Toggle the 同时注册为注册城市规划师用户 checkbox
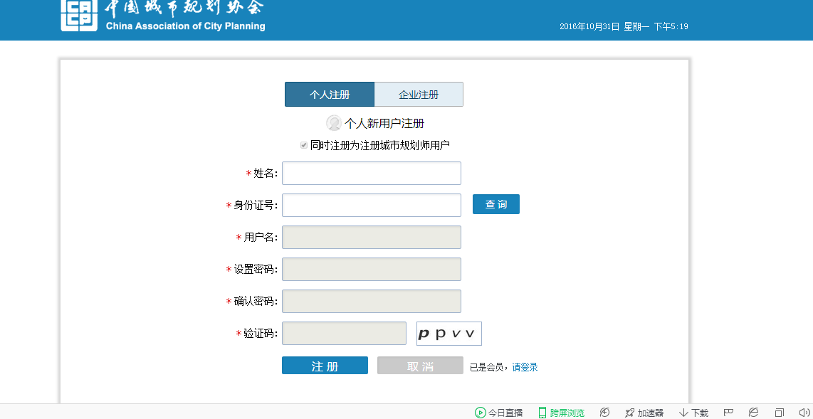The height and width of the screenshot is (419, 813). [304, 145]
